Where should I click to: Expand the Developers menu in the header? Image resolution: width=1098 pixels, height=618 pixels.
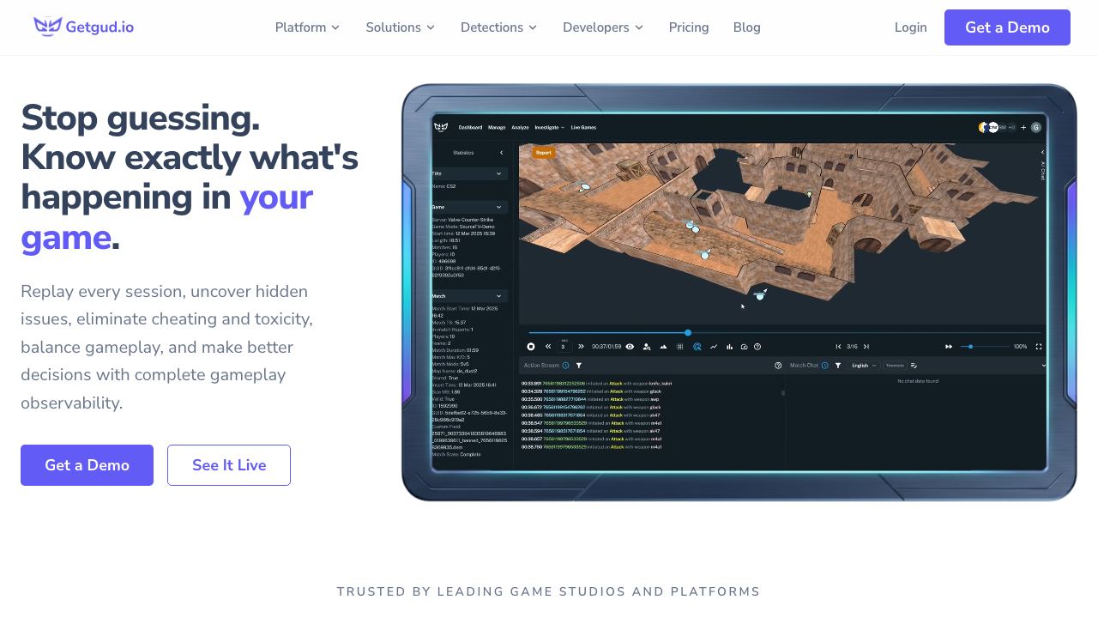tap(603, 27)
